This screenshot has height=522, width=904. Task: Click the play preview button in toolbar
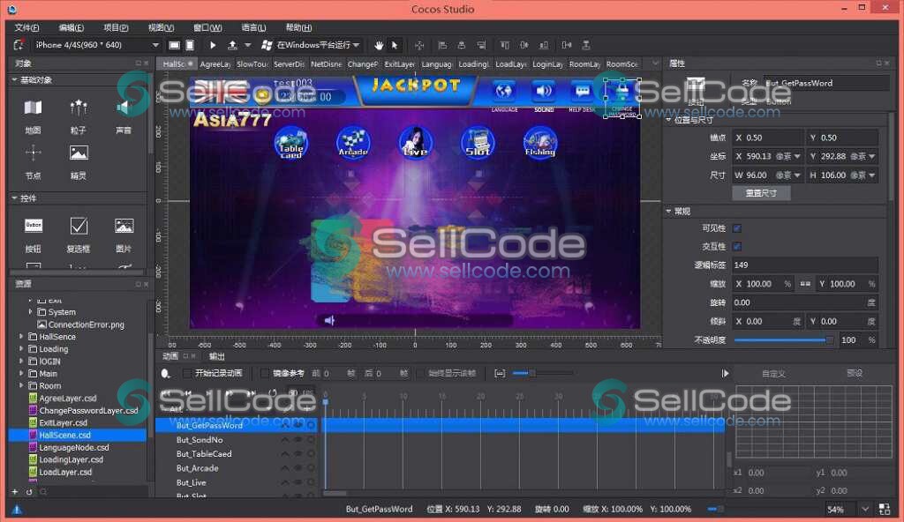213,45
